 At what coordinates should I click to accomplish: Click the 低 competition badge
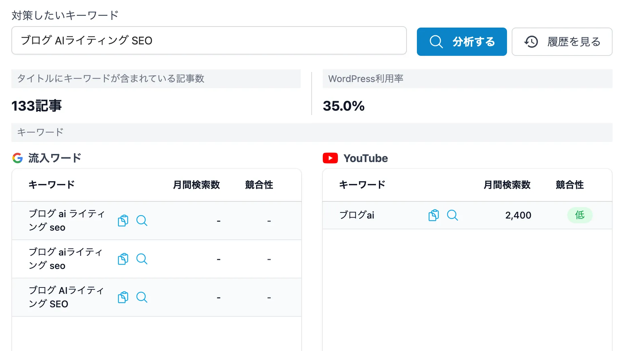580,215
